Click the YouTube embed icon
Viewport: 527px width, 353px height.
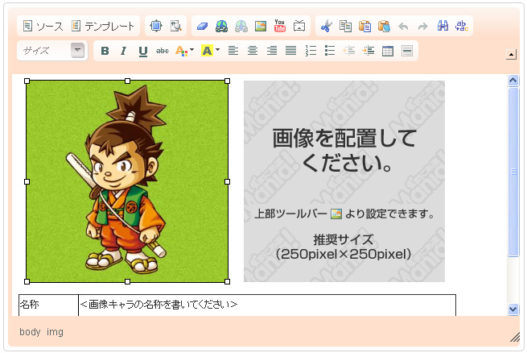click(280, 27)
